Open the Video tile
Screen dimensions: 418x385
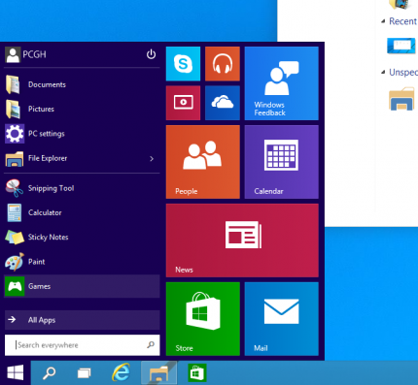183,103
